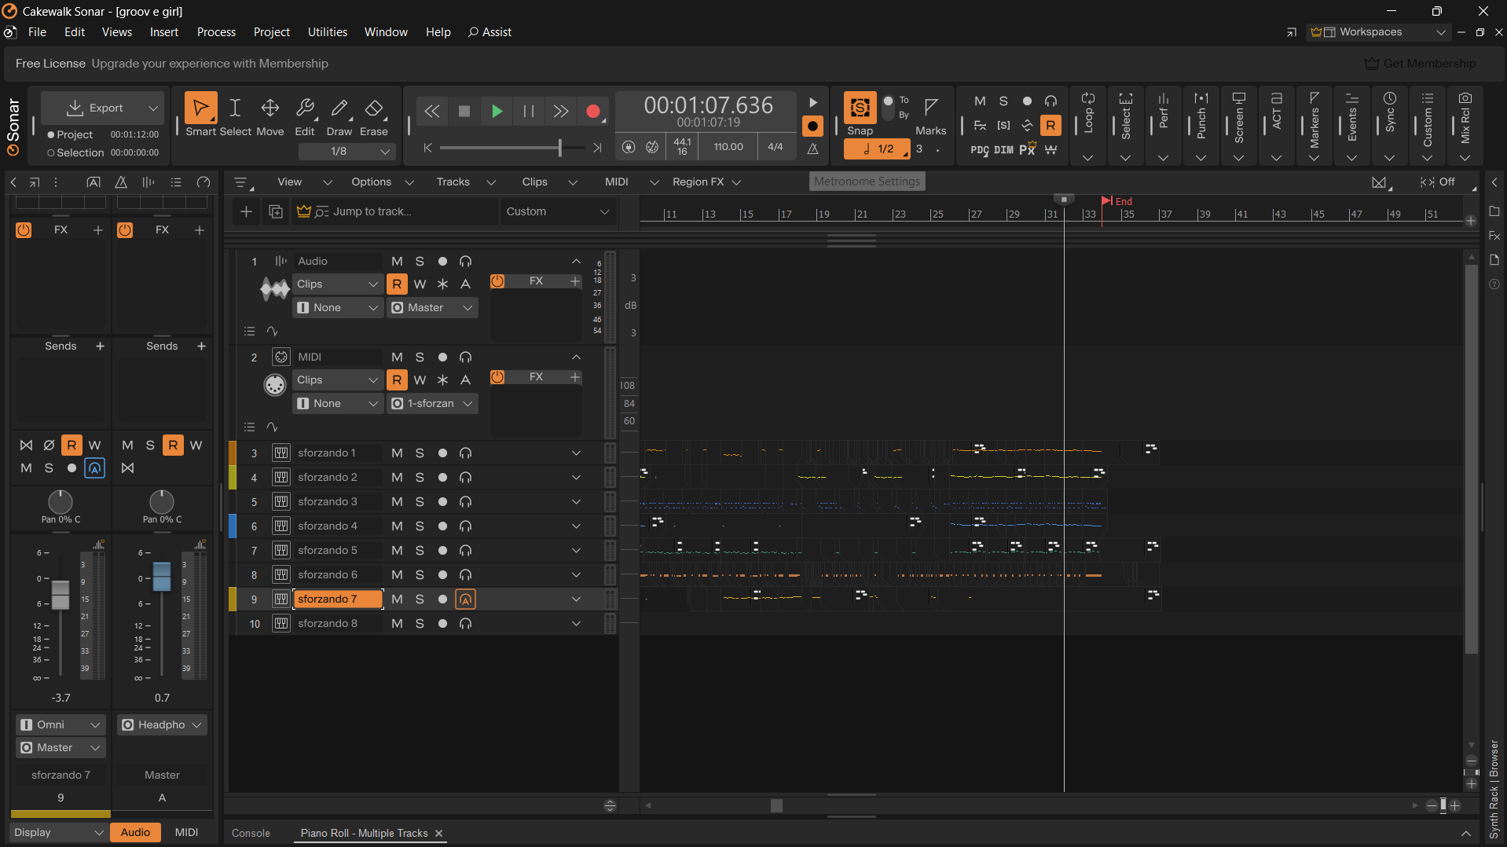Open the Insert menu

(164, 32)
